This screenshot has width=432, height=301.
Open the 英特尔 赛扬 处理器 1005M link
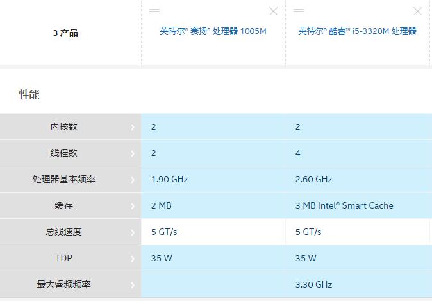[213, 31]
